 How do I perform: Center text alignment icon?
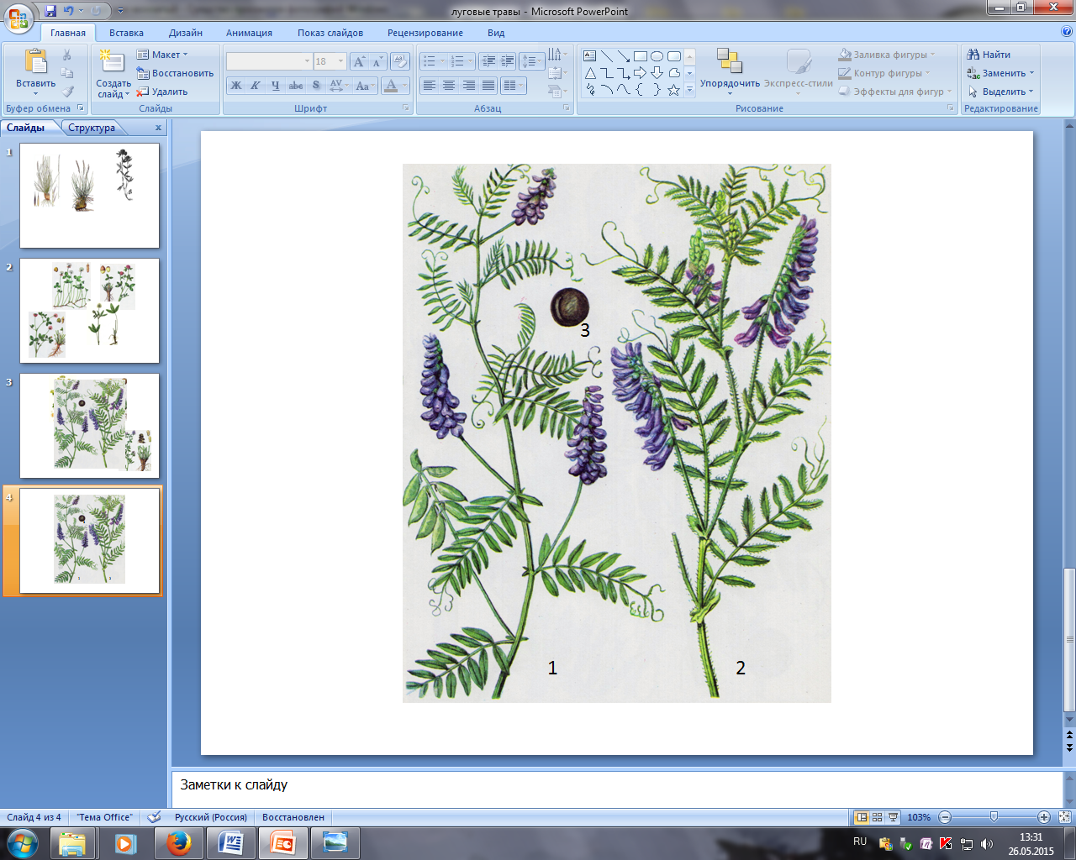(449, 86)
